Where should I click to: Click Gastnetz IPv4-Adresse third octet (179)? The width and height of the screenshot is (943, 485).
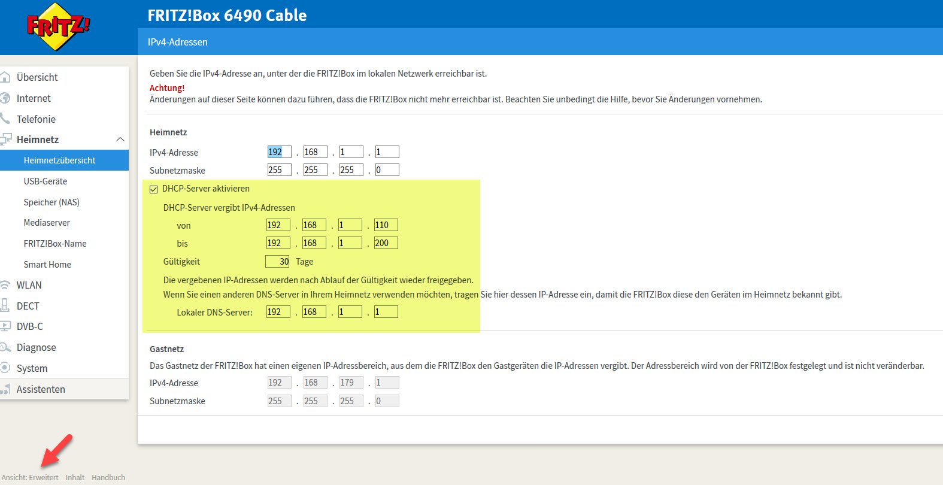[x=351, y=383]
